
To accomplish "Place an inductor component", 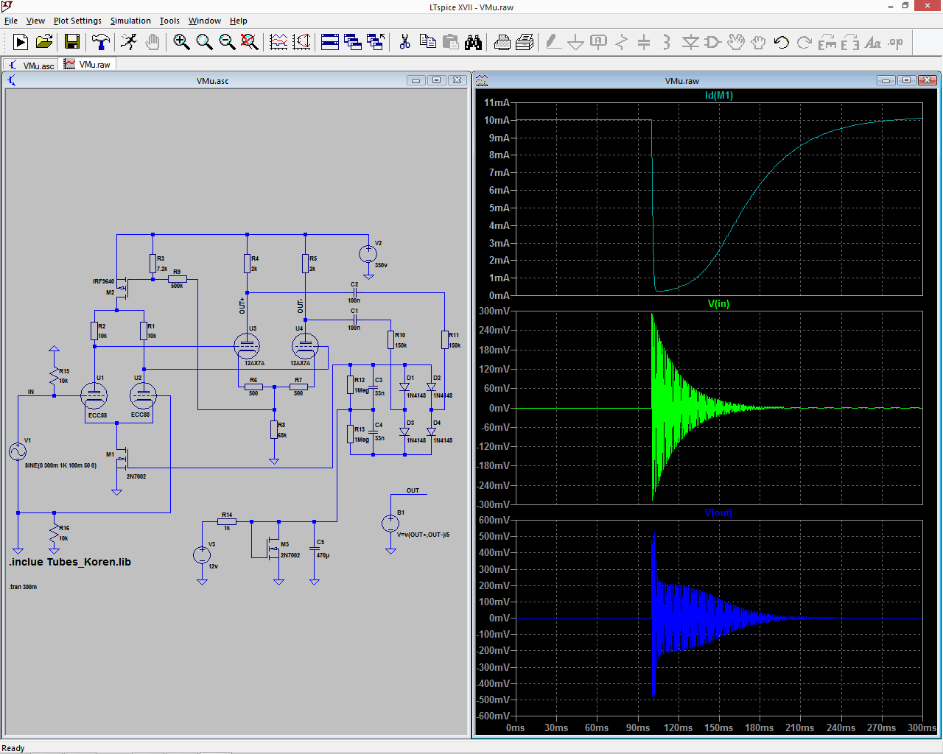I will (667, 42).
